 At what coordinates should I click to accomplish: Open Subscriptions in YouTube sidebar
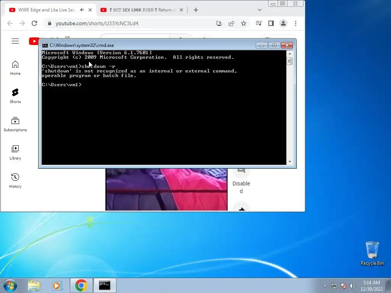(15, 124)
